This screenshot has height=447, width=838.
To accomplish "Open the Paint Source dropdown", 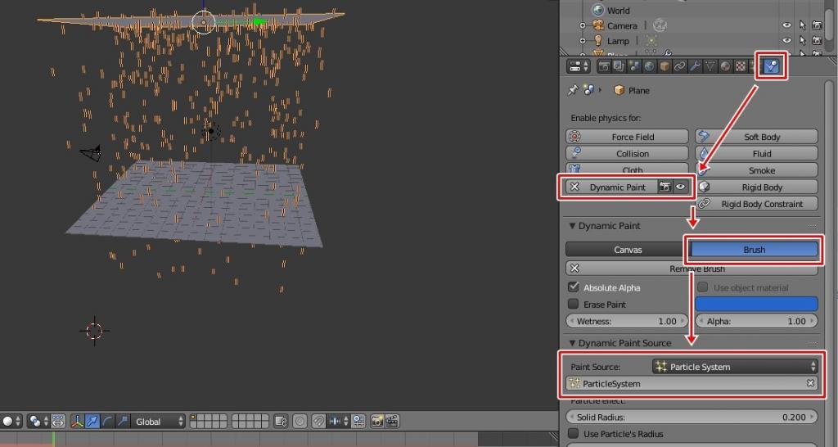I will click(736, 366).
